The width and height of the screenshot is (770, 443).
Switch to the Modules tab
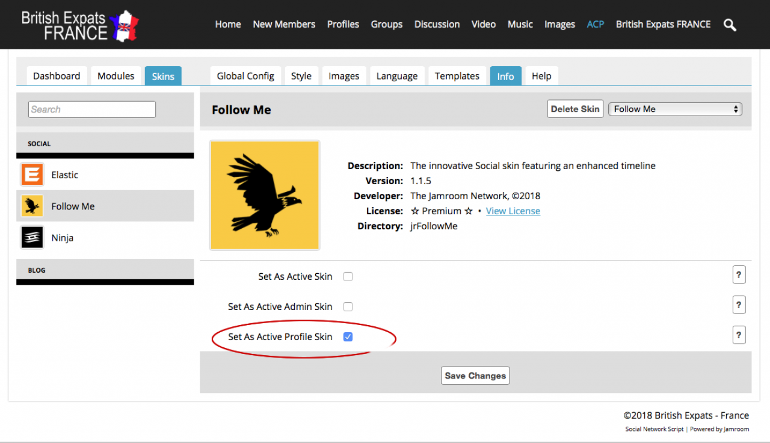point(116,76)
